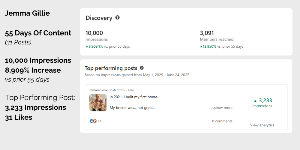The width and height of the screenshot is (300, 150).
Task: Open the puppies post thumbnail image
Action: click(x=98, y=103)
